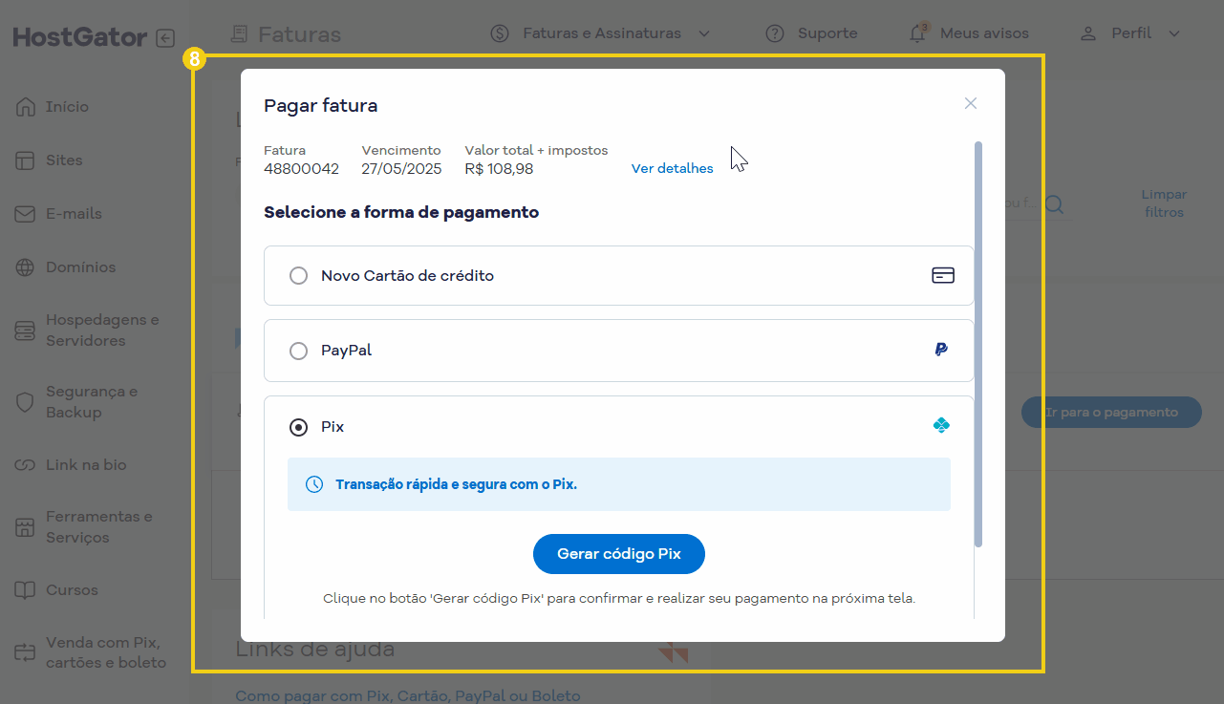This screenshot has height=704, width=1224.
Task: Click the notification bell icon
Action: coord(917,33)
